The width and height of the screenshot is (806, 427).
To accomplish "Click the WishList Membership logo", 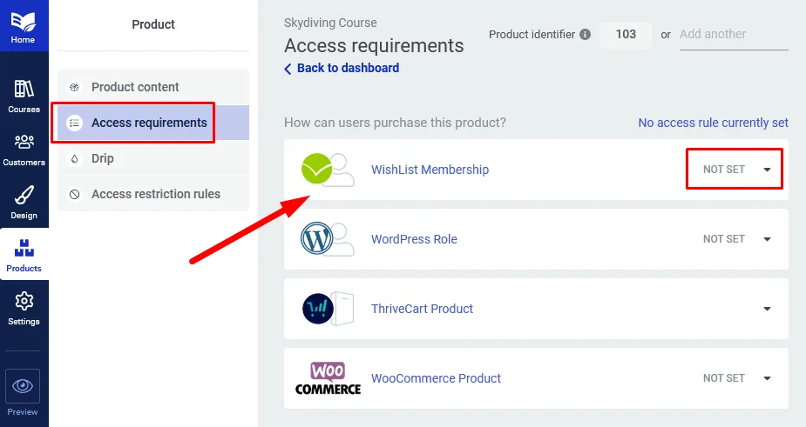I will pyautogui.click(x=328, y=170).
